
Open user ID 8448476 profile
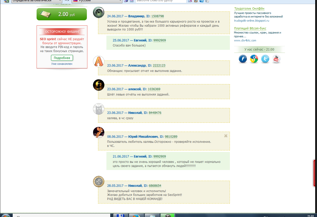(x=155, y=113)
